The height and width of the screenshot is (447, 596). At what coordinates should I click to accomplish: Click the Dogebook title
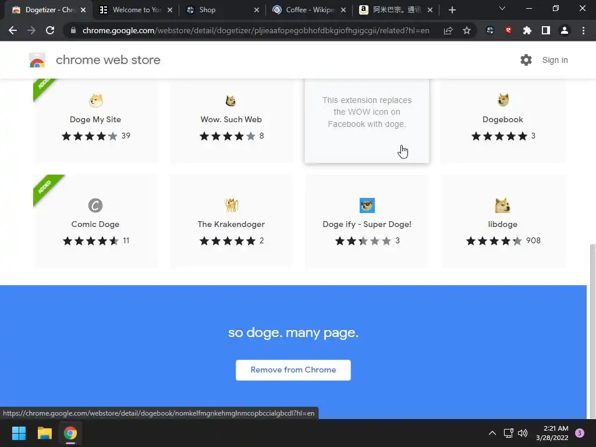tap(502, 119)
